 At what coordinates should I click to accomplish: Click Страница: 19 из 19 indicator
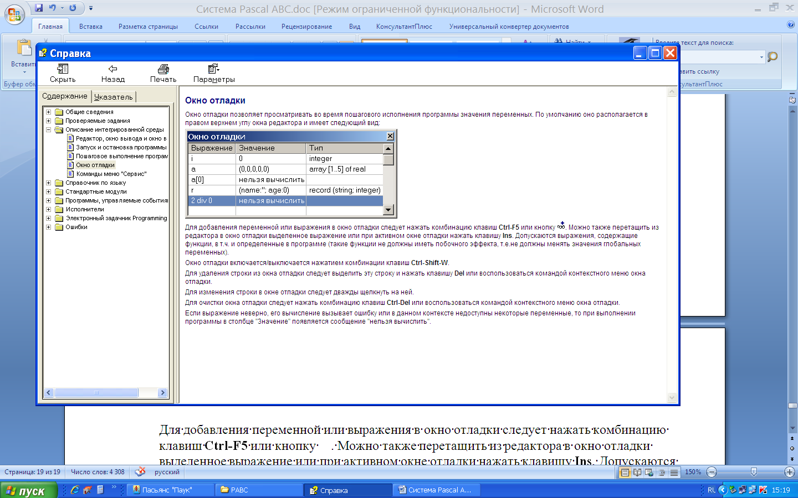point(32,472)
